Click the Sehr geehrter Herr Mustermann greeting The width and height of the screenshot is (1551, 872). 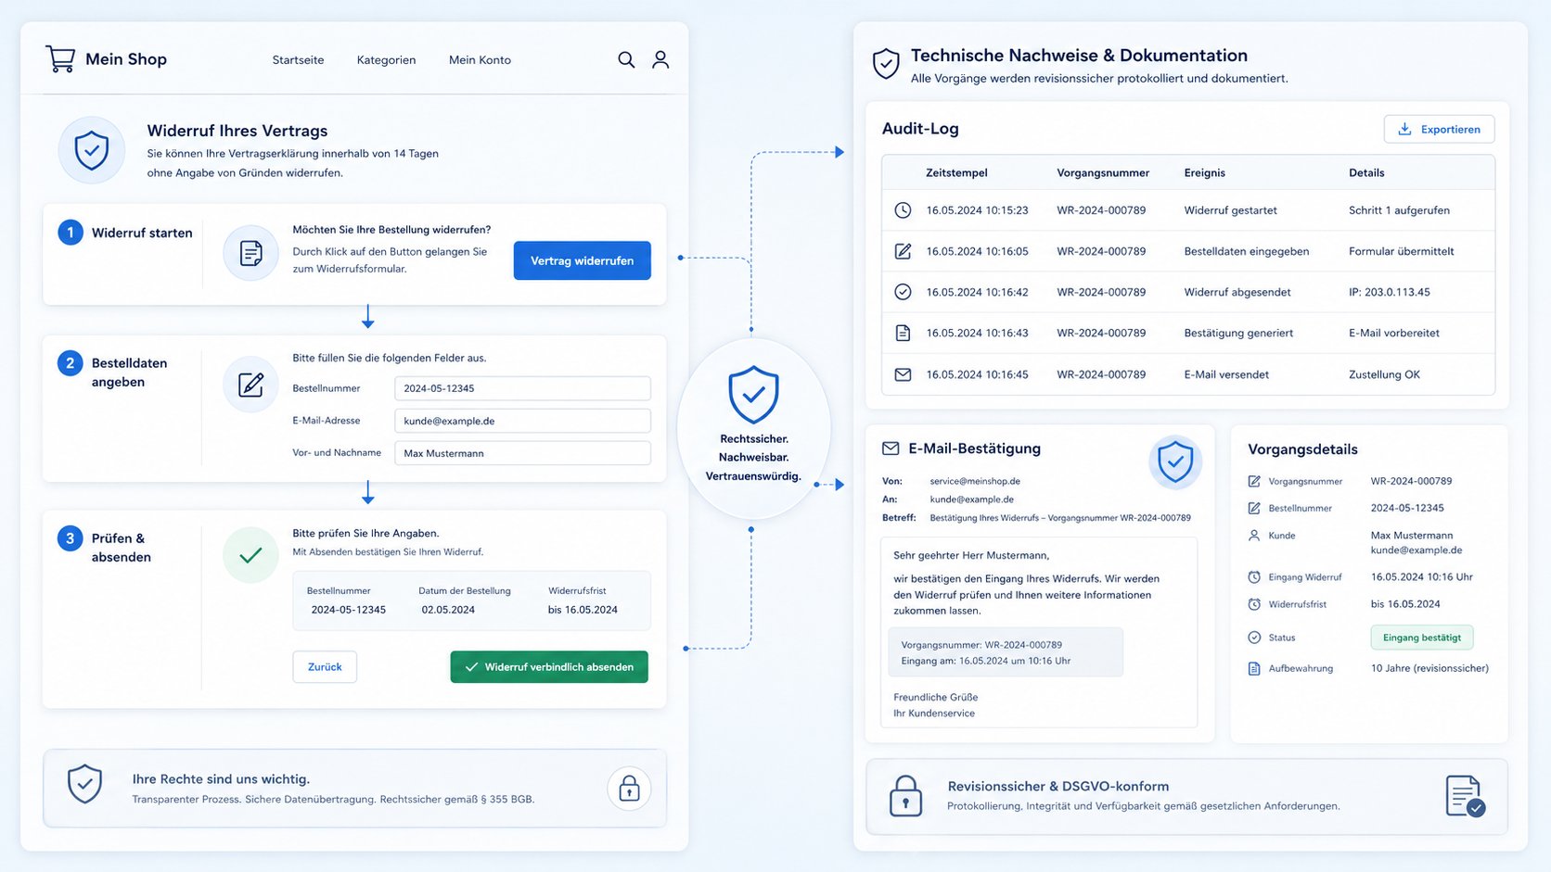click(971, 556)
